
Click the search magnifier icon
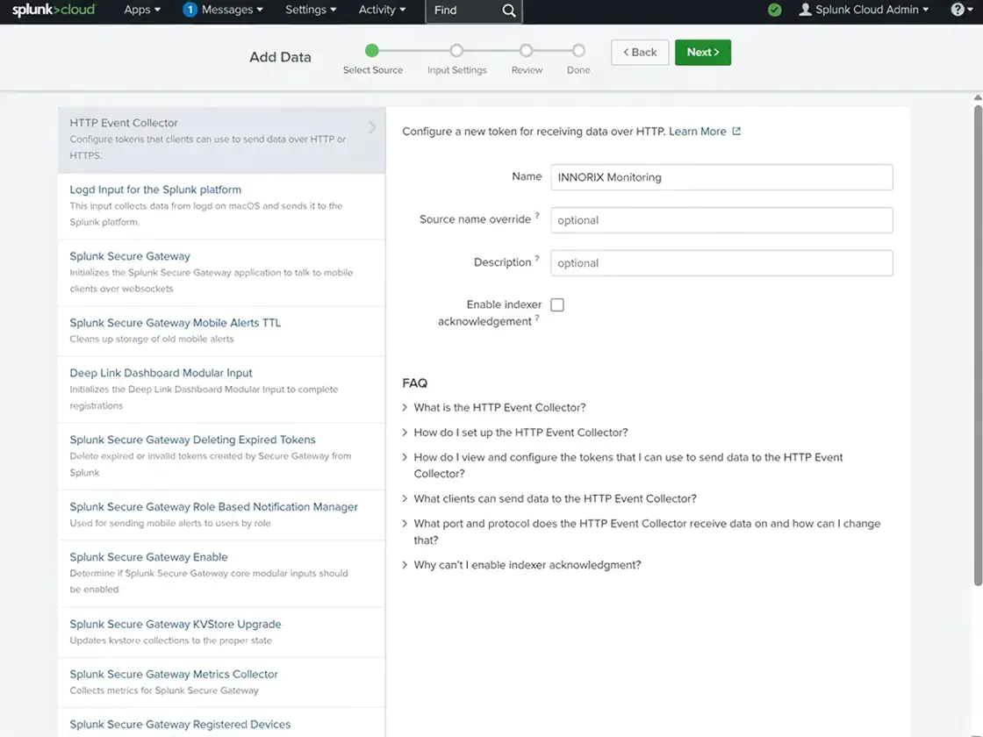coord(509,11)
